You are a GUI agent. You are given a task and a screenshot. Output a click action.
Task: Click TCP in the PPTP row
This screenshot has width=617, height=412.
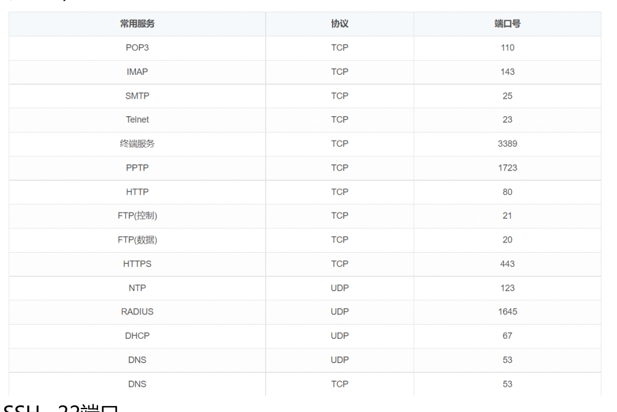pos(339,168)
